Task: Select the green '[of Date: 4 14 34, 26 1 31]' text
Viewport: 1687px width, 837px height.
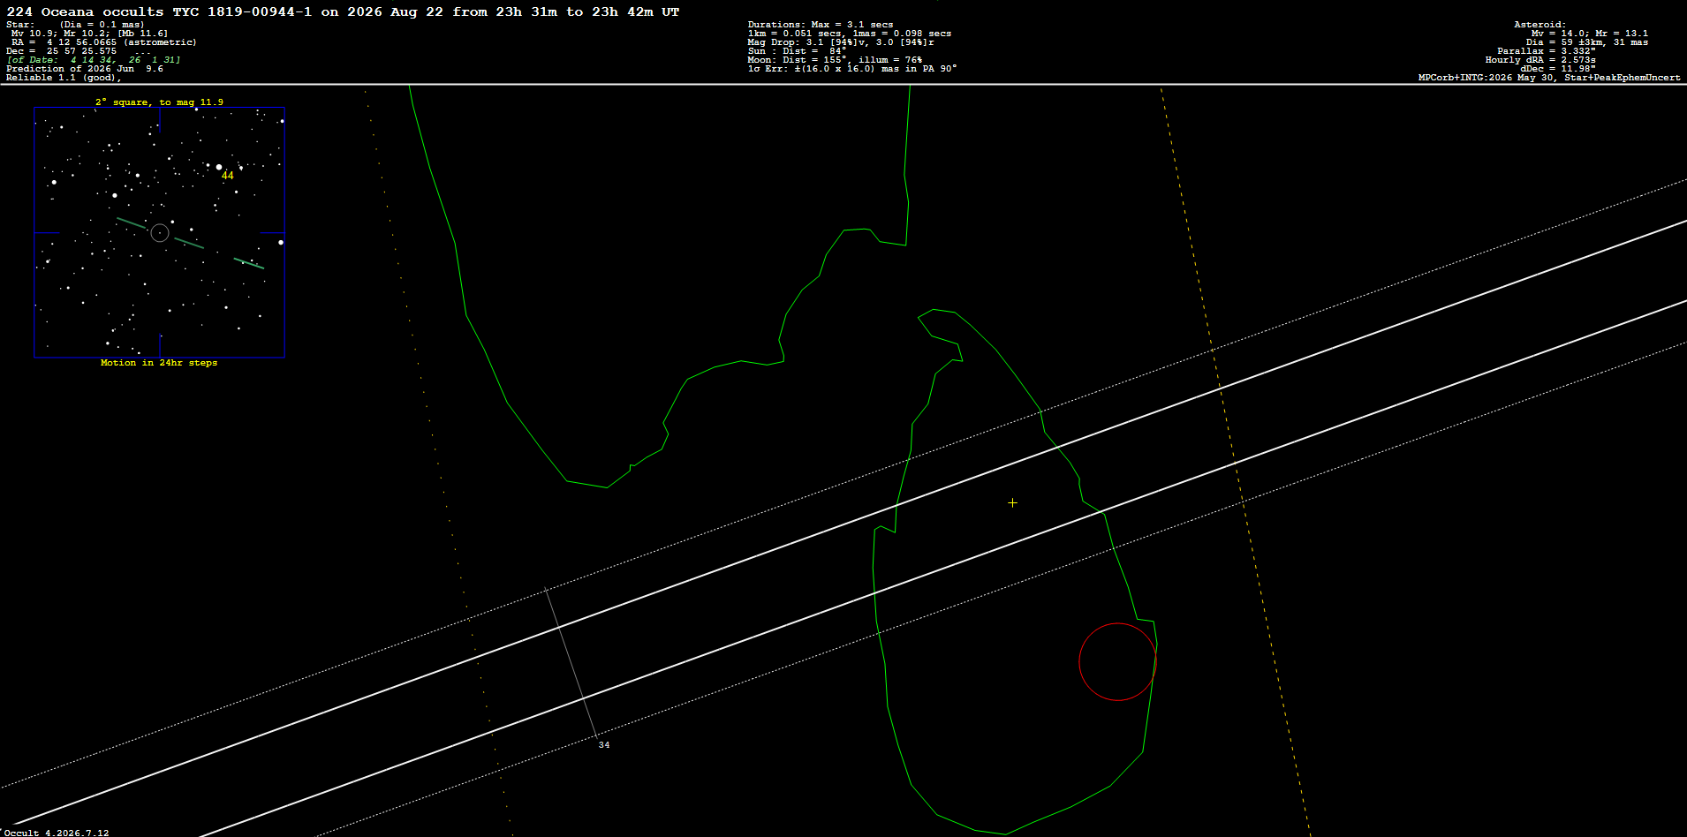Action: (x=94, y=60)
